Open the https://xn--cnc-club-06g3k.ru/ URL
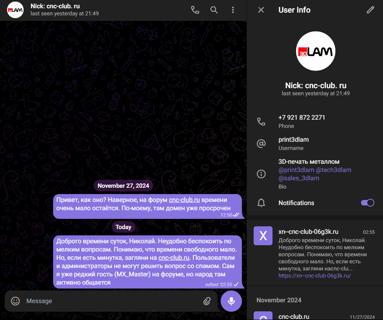This screenshot has width=383, height=320. point(315,276)
